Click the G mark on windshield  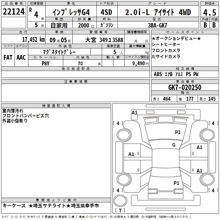click(x=174, y=145)
